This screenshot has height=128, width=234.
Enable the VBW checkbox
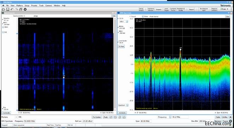pyautogui.click(x=3, y=27)
